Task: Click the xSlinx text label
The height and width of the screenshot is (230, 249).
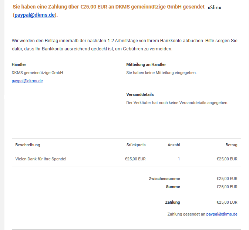Action: point(214,7)
